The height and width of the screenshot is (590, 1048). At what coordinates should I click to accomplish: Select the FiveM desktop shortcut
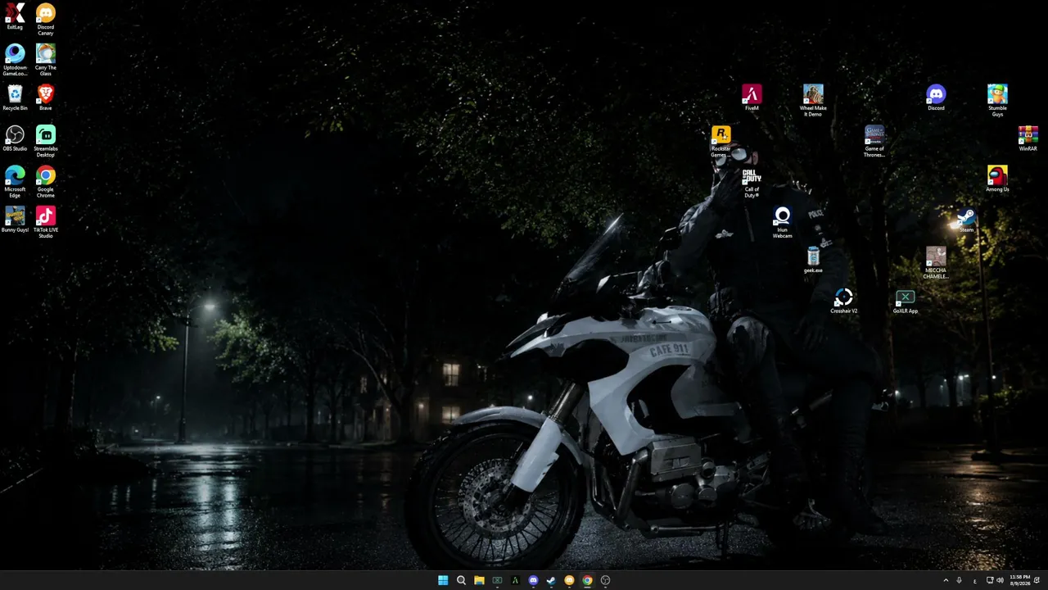pyautogui.click(x=752, y=98)
